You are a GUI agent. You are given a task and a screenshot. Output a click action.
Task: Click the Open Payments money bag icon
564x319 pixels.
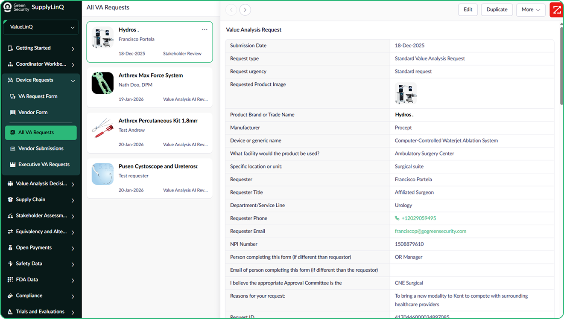[11, 248]
